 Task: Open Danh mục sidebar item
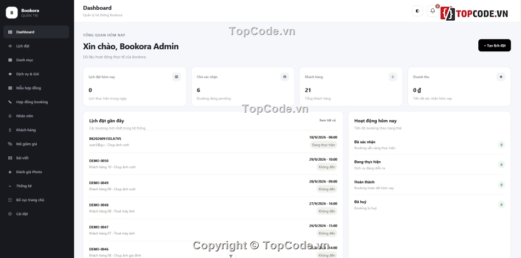pyautogui.click(x=36, y=60)
